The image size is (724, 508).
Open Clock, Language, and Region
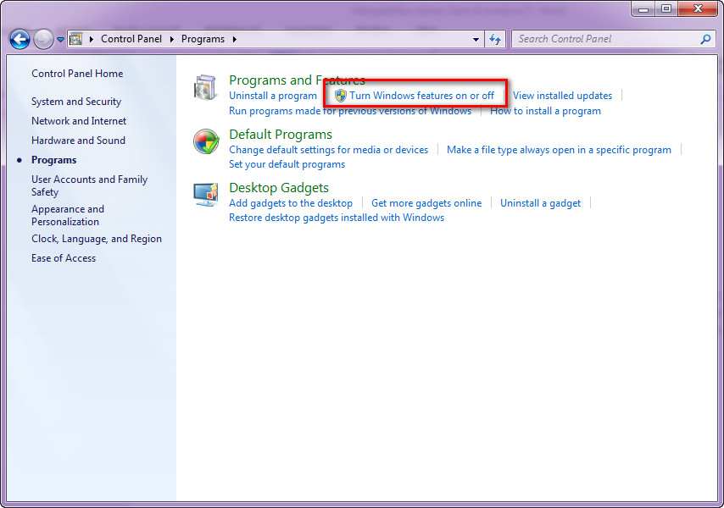(97, 239)
